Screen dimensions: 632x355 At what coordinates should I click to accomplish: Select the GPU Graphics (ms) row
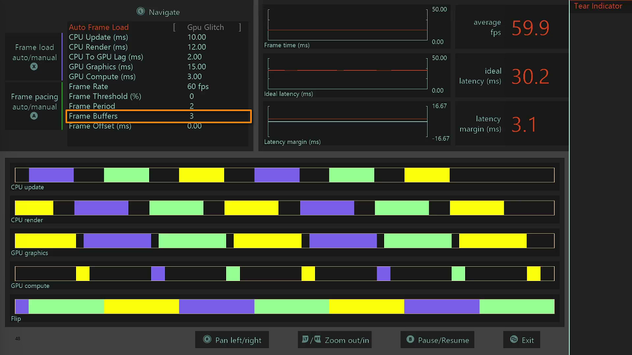pyautogui.click(x=158, y=67)
